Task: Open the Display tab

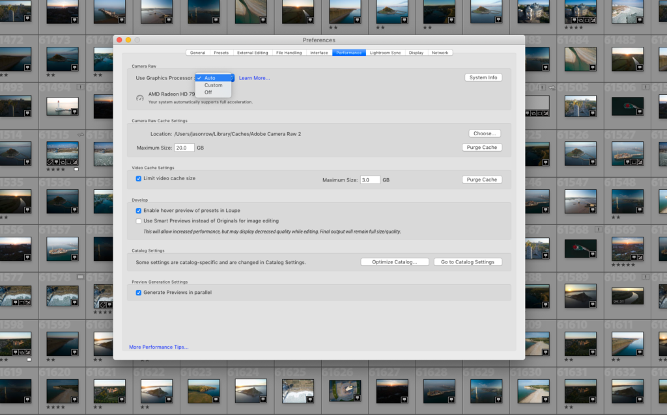Action: 416,53
